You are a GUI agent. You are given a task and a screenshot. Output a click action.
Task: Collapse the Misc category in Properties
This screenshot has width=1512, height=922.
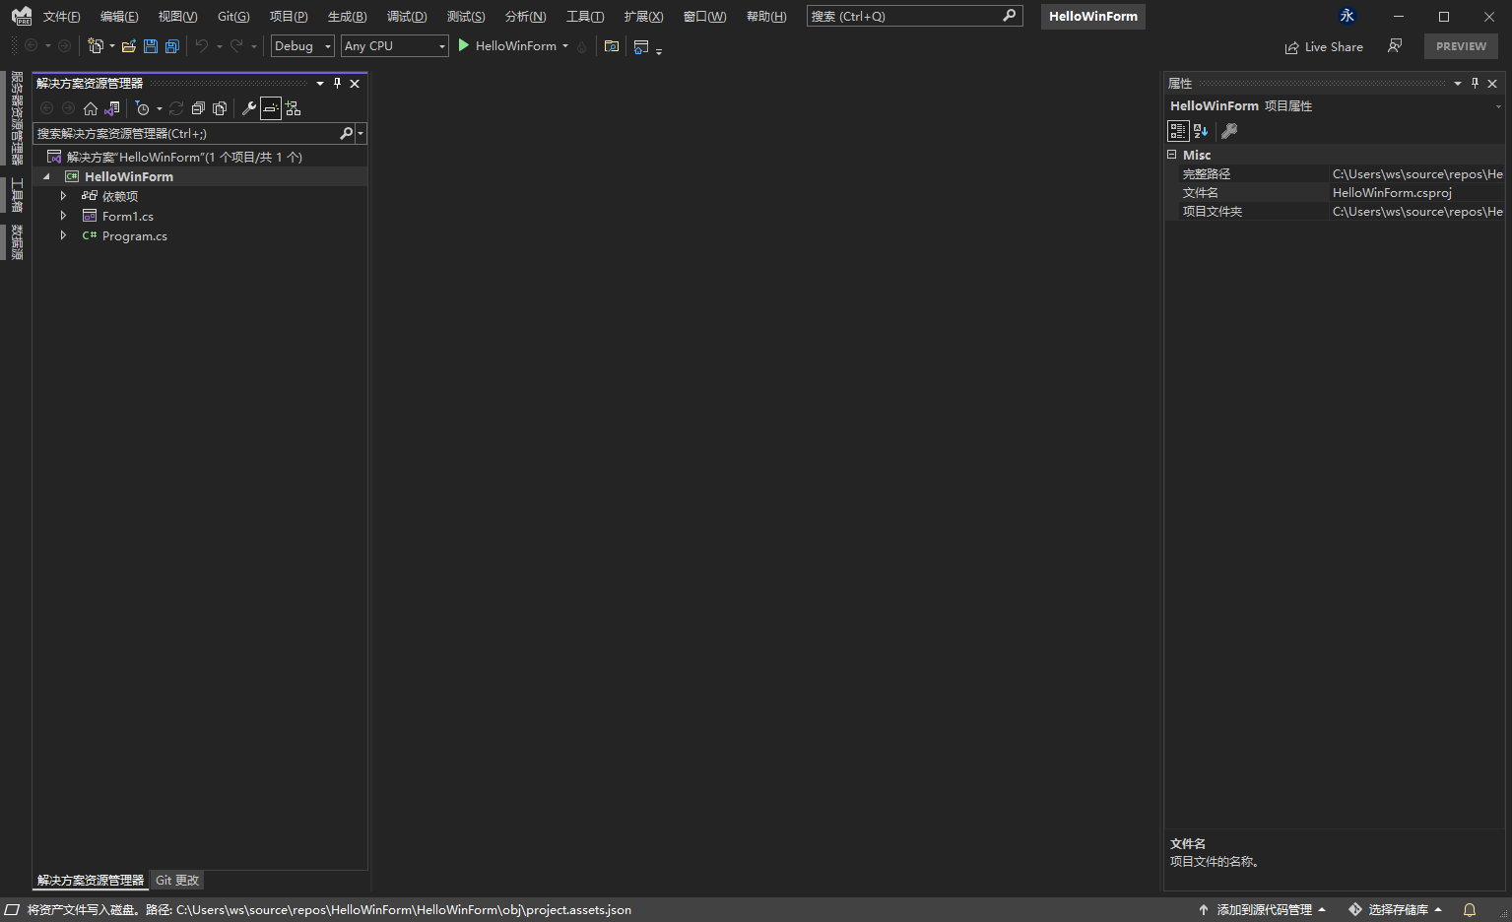pyautogui.click(x=1172, y=155)
